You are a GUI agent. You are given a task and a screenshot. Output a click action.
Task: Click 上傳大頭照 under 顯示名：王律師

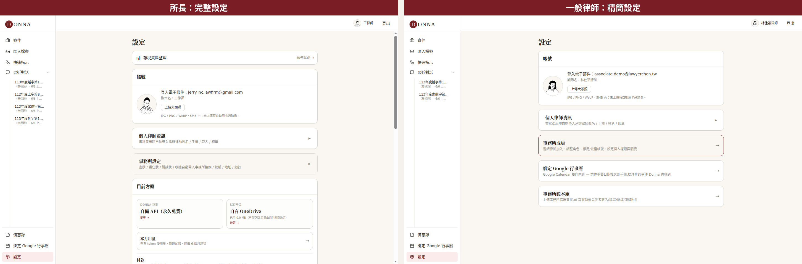pos(173,107)
